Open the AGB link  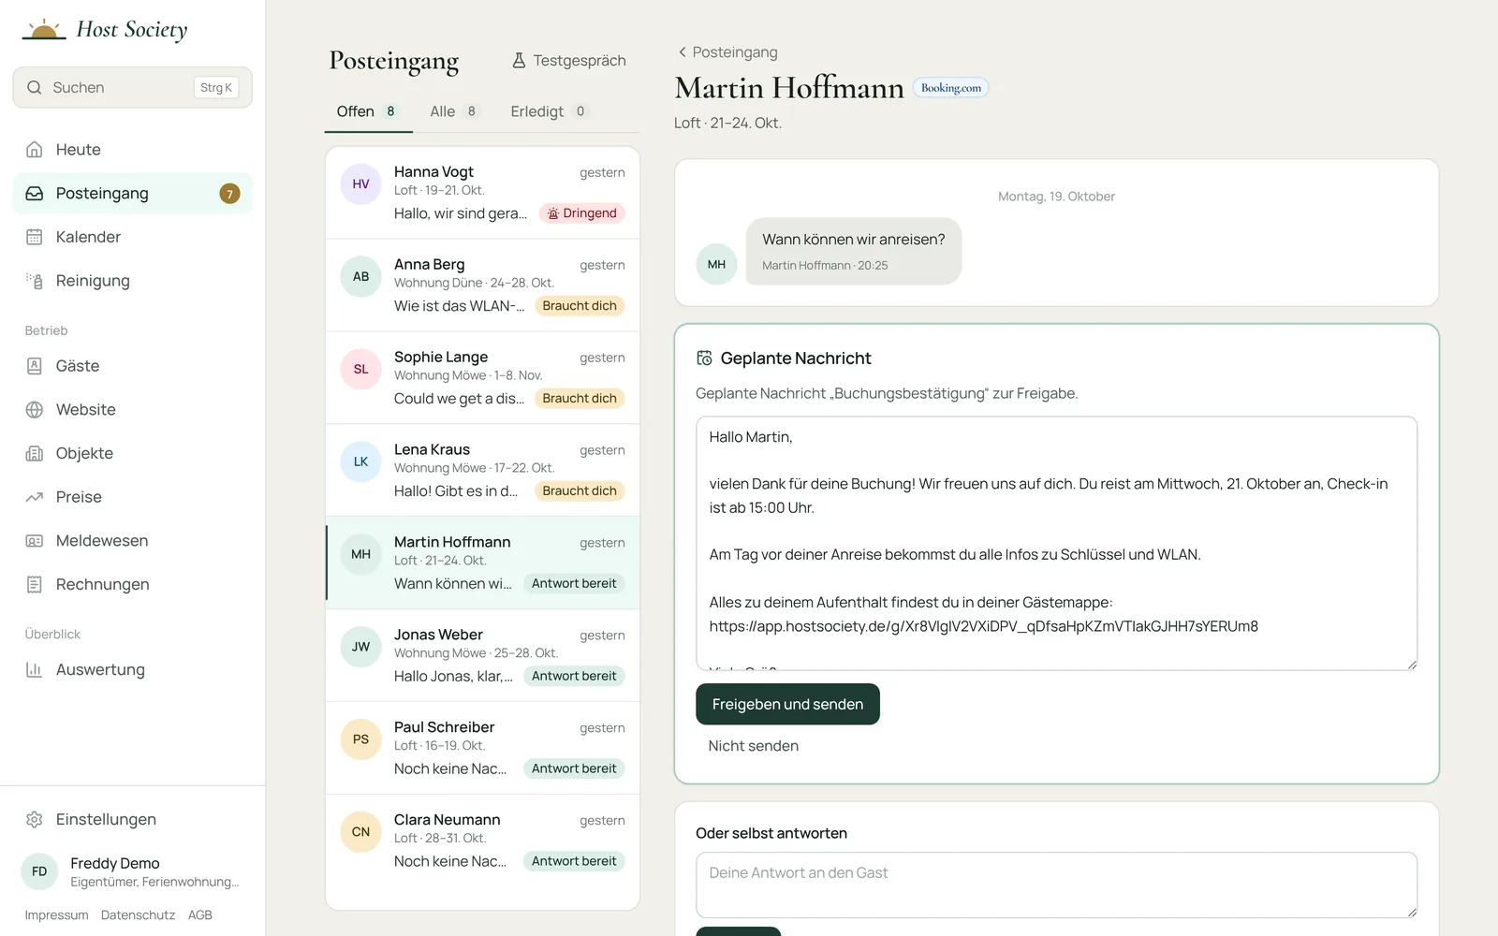(x=200, y=915)
